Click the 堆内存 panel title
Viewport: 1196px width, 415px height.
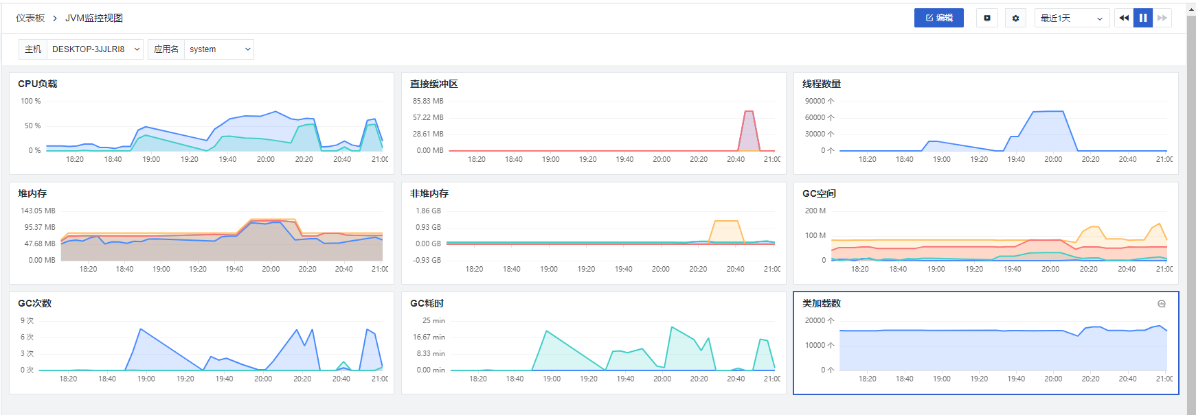coord(32,193)
